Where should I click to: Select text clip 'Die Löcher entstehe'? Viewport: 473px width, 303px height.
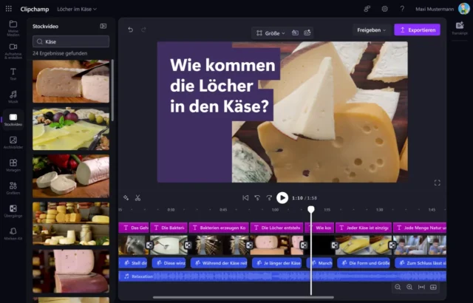click(x=277, y=228)
